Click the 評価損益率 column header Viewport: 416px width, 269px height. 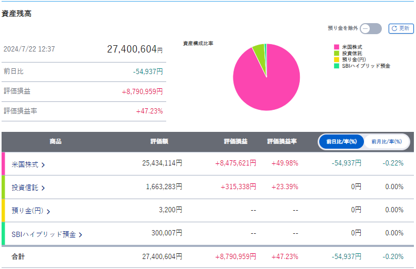click(282, 142)
